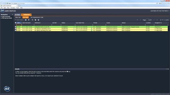
Task: Click 'Computer turns on and off' reference cell
Action: (x=42, y=27)
